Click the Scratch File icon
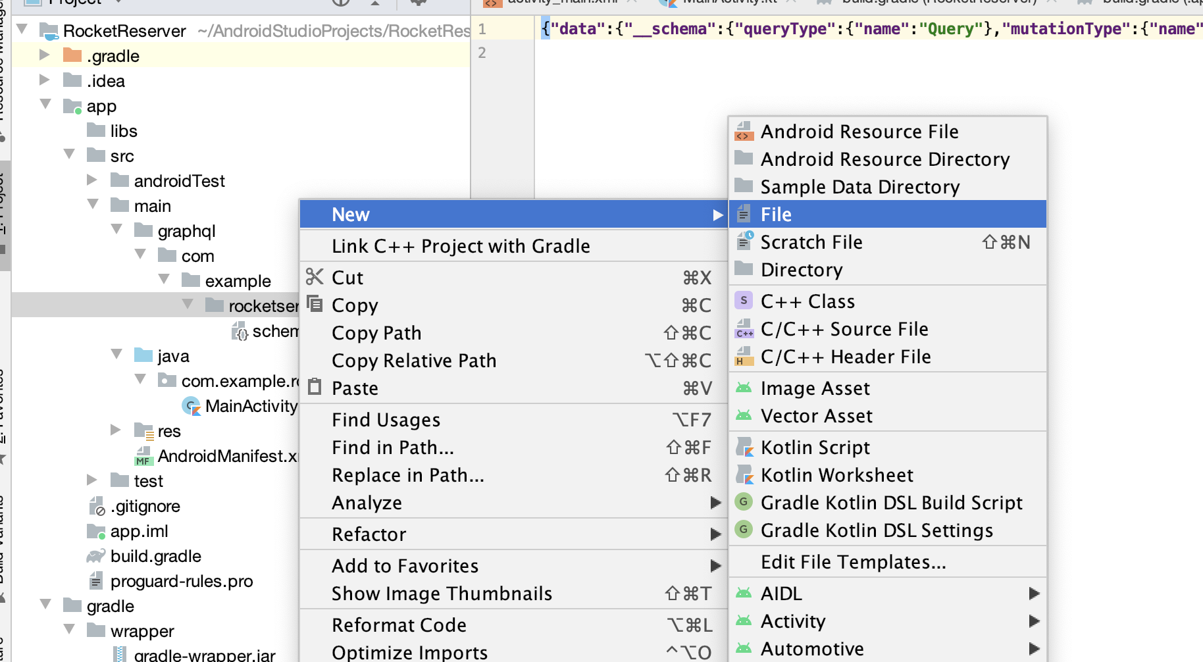This screenshot has width=1203, height=662. click(x=744, y=242)
